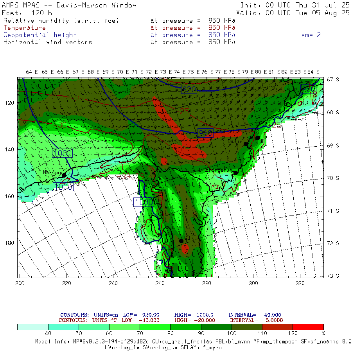The height and width of the screenshot is (352, 352).
Task: Click the blue 'LOW= 920.00' value
Action: click(141, 315)
